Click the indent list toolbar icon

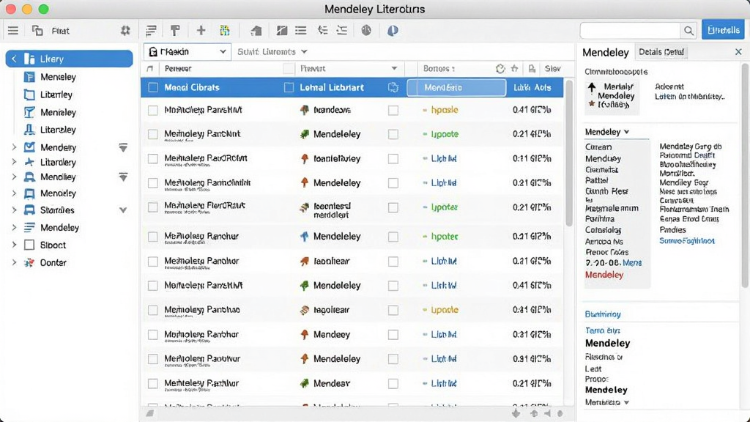(323, 31)
